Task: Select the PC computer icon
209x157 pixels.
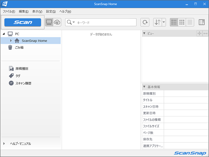Action: (10, 34)
